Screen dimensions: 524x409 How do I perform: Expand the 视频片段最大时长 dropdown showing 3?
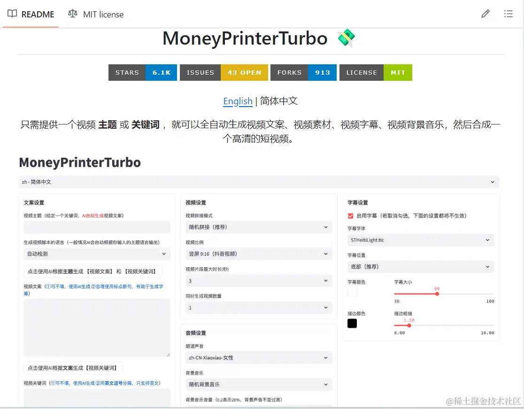pos(259,281)
